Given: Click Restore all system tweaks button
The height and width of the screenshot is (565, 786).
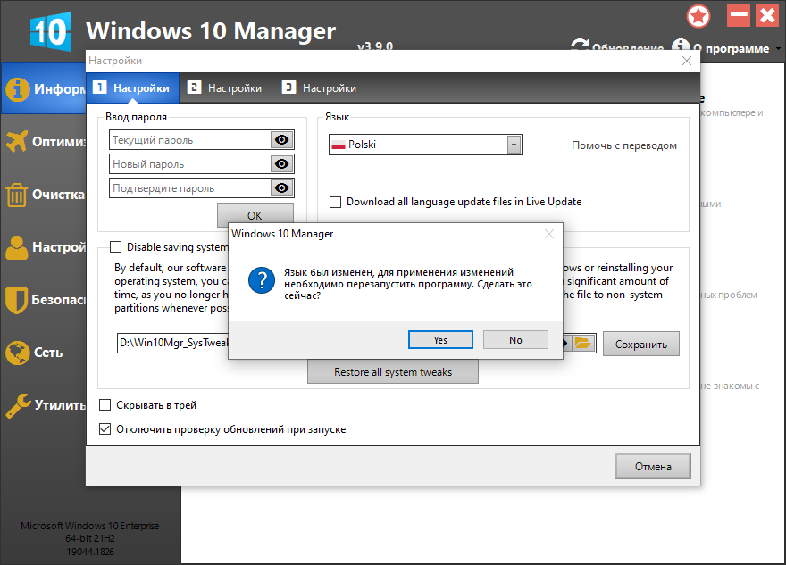Looking at the screenshot, I should 393,372.
